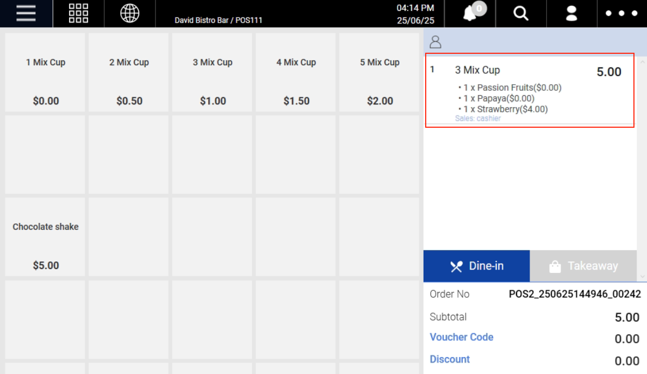This screenshot has width=647, height=374.
Task: Click the scrollbar down arrow in order panel
Action: click(642, 277)
